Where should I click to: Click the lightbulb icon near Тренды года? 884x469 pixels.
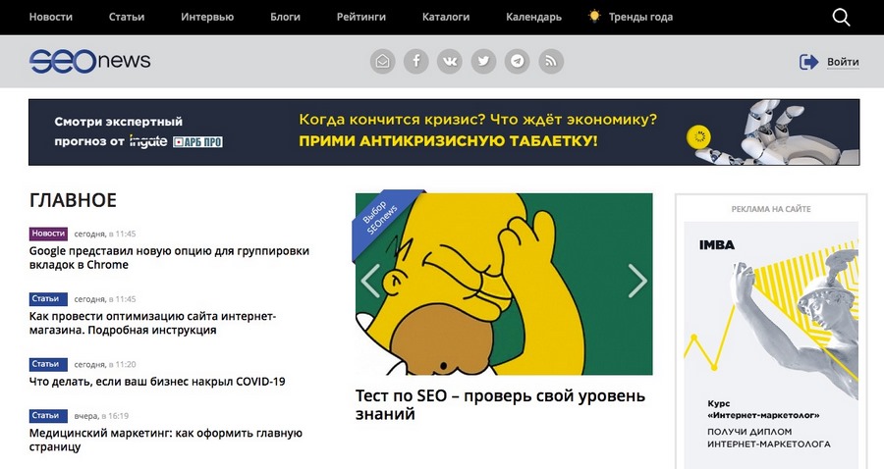[x=594, y=17]
